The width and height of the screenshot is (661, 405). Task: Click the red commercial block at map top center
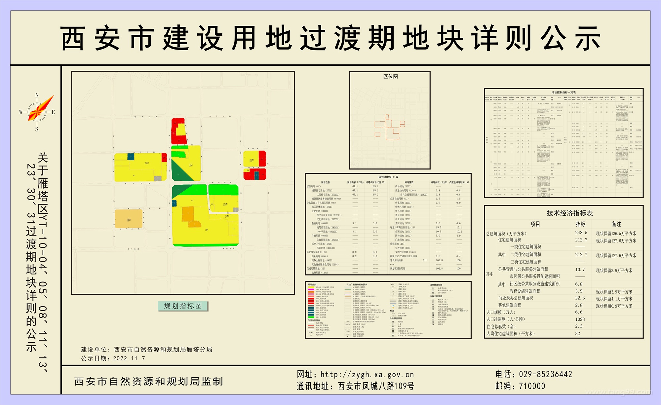click(179, 131)
